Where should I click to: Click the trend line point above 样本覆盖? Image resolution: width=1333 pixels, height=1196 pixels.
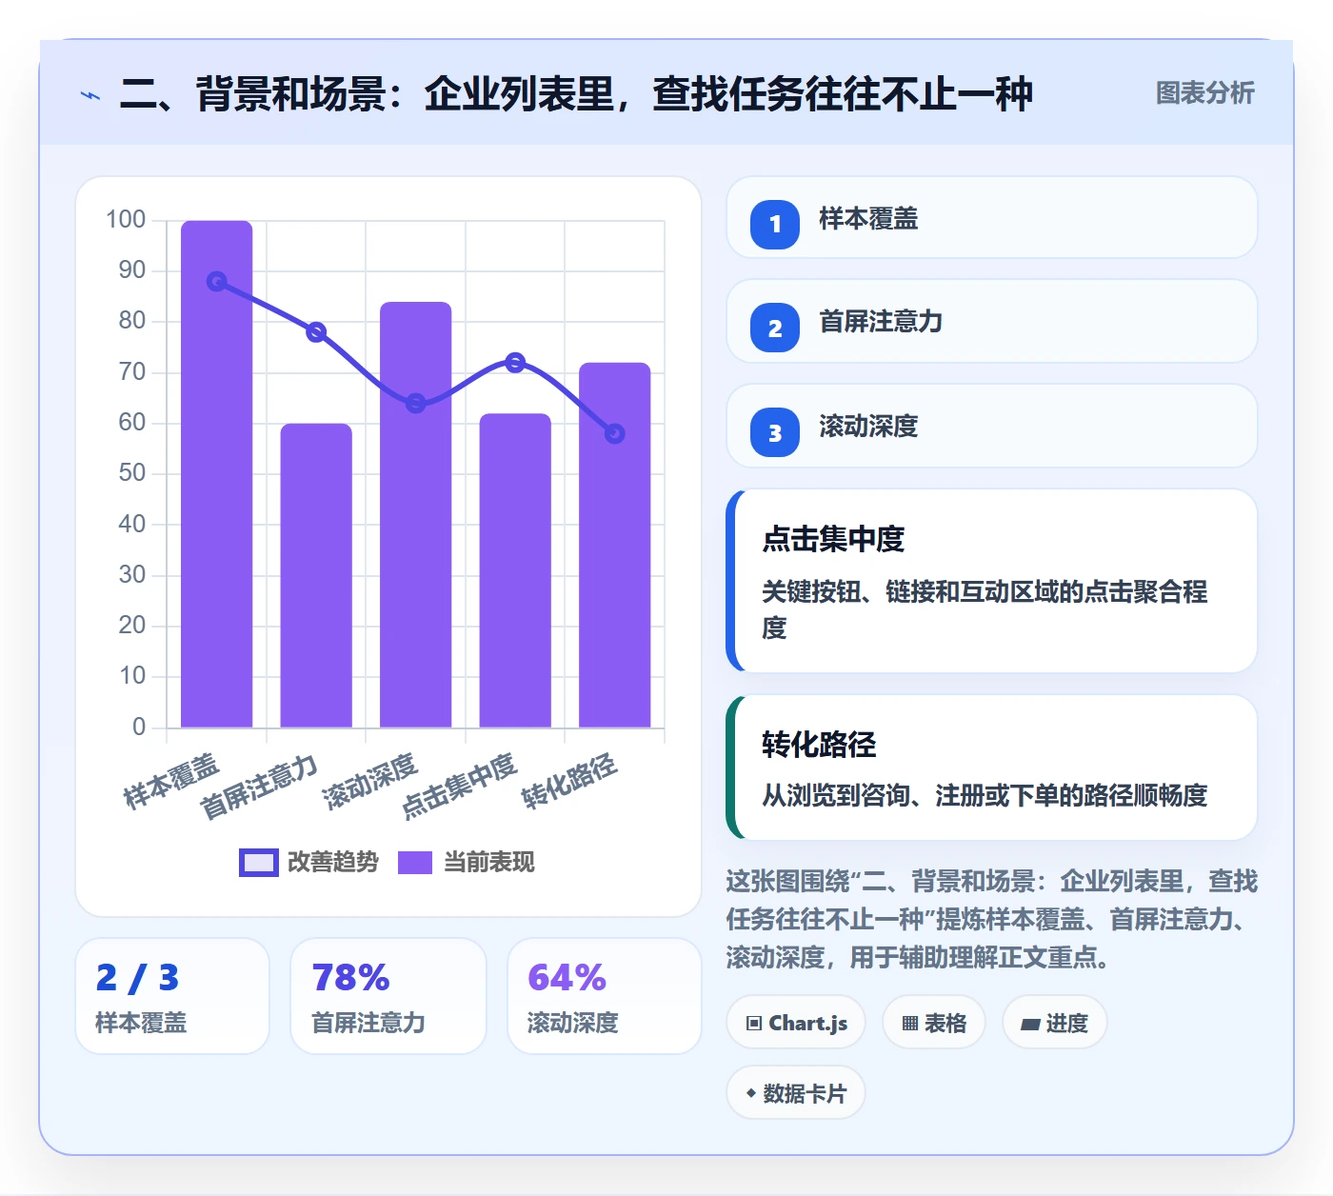click(217, 282)
